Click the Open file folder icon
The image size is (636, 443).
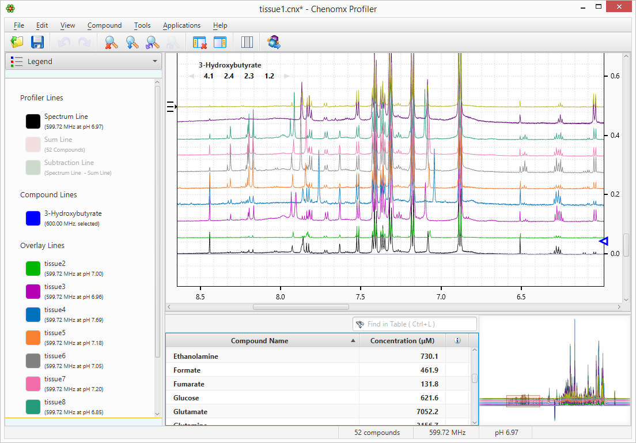tap(17, 42)
